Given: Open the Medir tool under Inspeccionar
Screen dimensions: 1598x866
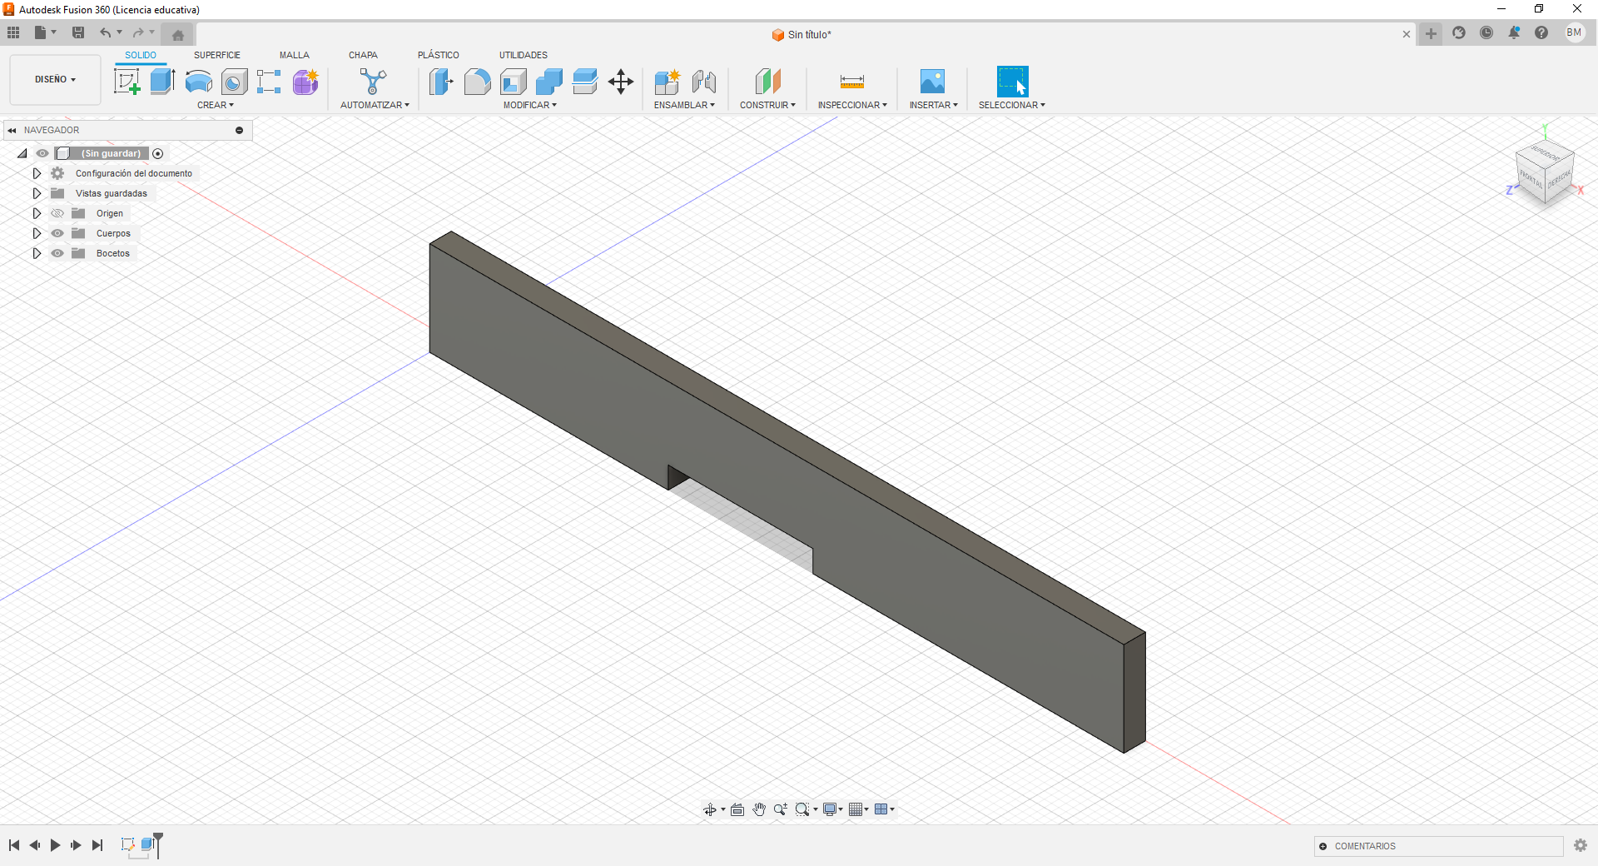Looking at the screenshot, I should 851,82.
